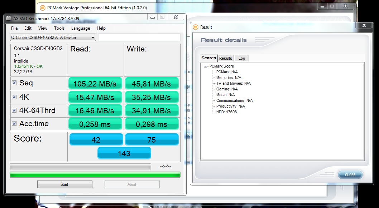Viewport: 379px width, 208px height.
Task: Click the green overall progress bar
Action: coord(95,175)
